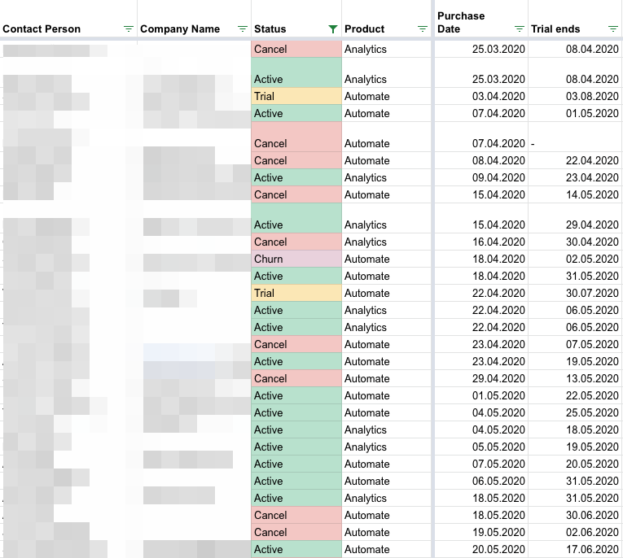
Task: Expand the Purchase Date filter dropdown
Action: (520, 29)
